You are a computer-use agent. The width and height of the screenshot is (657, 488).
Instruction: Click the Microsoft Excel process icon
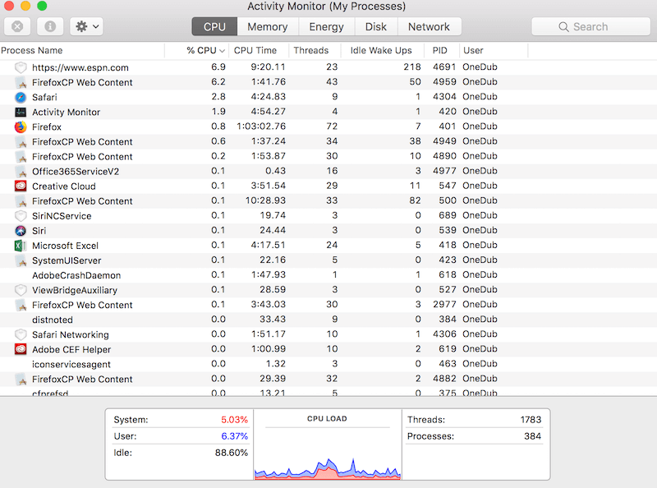click(x=18, y=246)
